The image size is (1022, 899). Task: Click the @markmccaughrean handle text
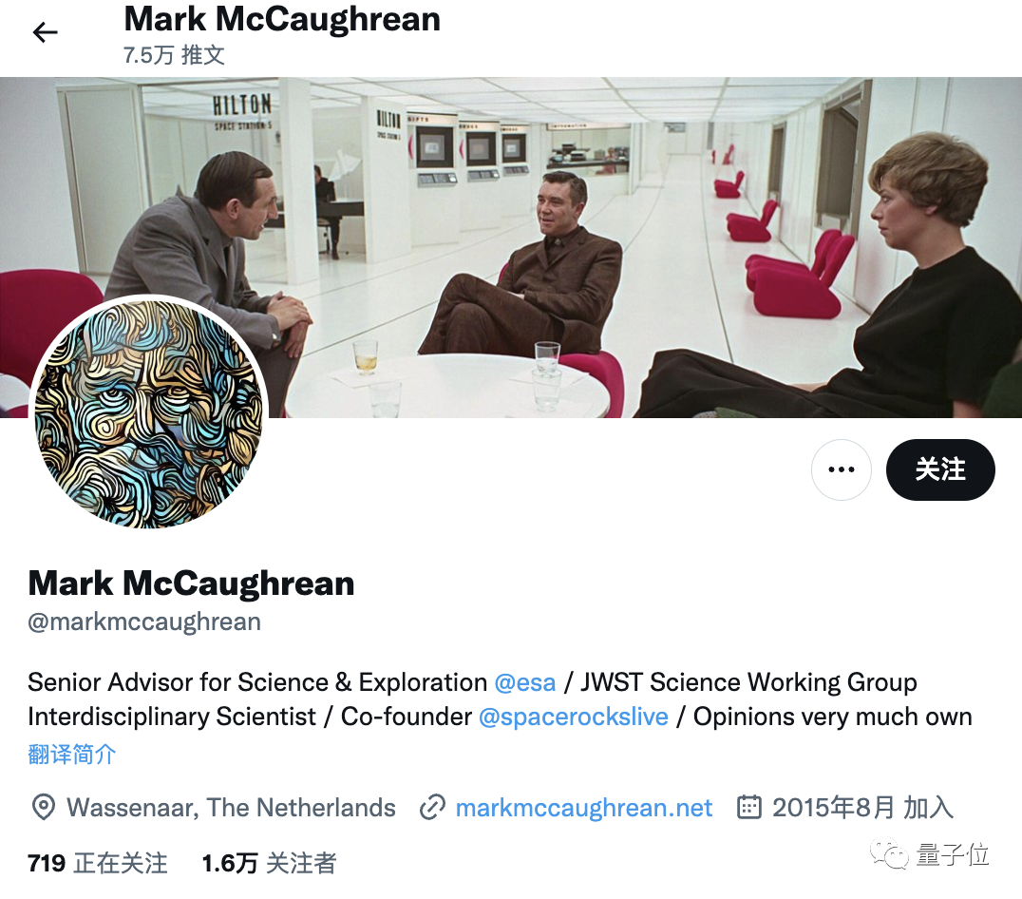point(144,622)
